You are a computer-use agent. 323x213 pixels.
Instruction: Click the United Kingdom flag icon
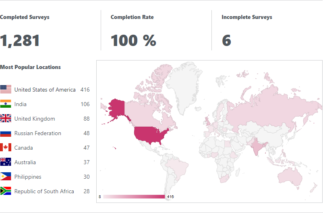(x=6, y=119)
